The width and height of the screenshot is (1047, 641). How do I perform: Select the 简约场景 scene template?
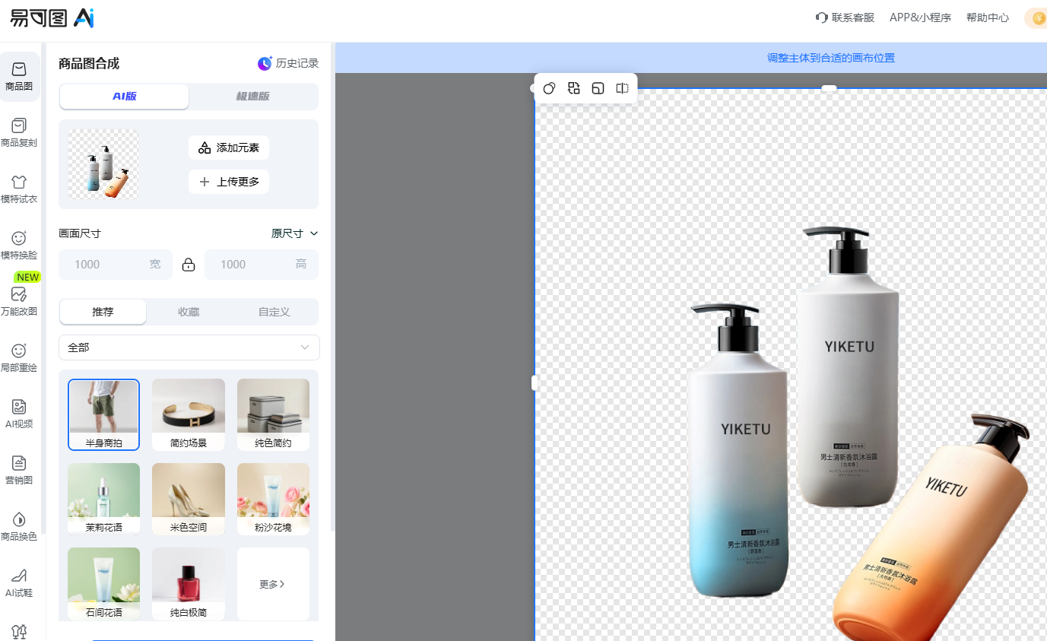[189, 414]
